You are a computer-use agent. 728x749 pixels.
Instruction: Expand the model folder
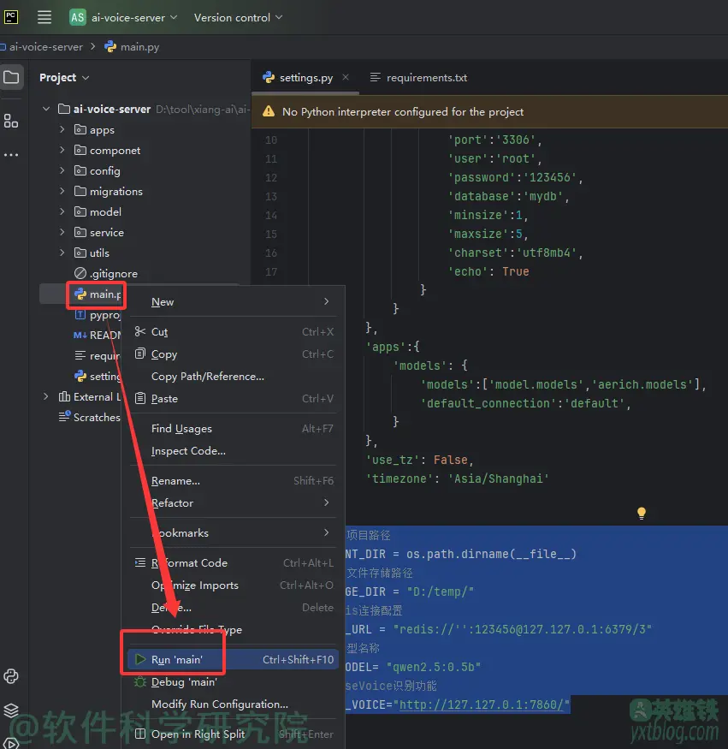[x=62, y=211]
